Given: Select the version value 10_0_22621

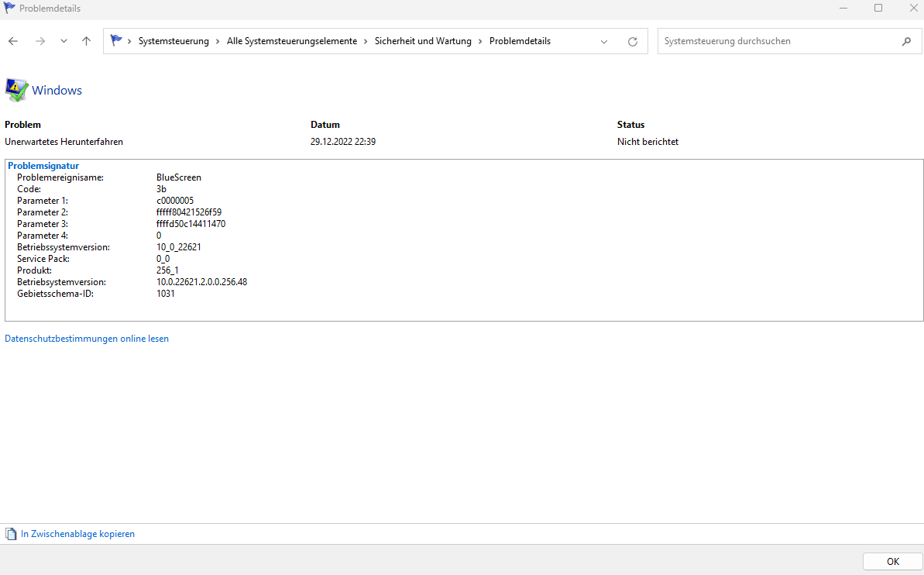Looking at the screenshot, I should pyautogui.click(x=179, y=247).
